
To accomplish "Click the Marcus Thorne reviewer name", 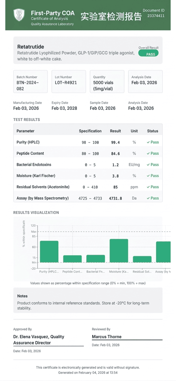I will pos(107,337).
